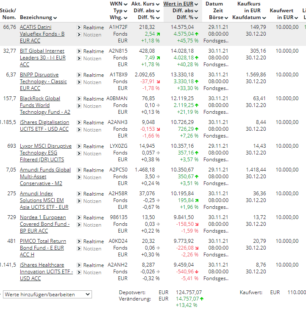Screen dimensions: 306x312
Task: Sort by Bezeichnung column
Action: 38,17
